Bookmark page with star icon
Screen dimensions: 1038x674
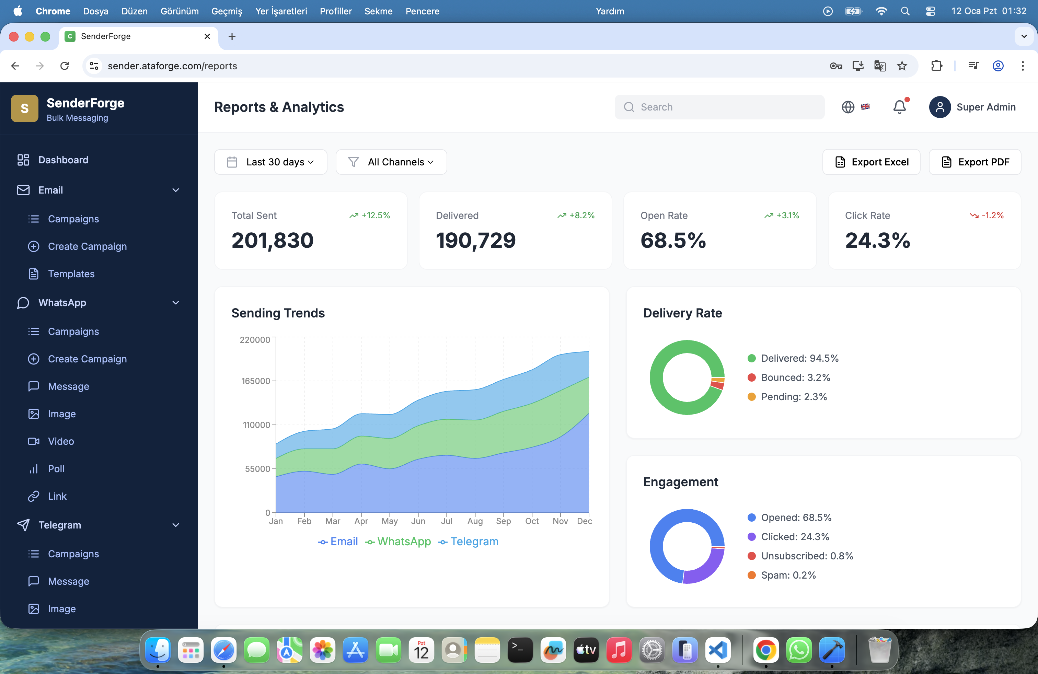tap(901, 66)
